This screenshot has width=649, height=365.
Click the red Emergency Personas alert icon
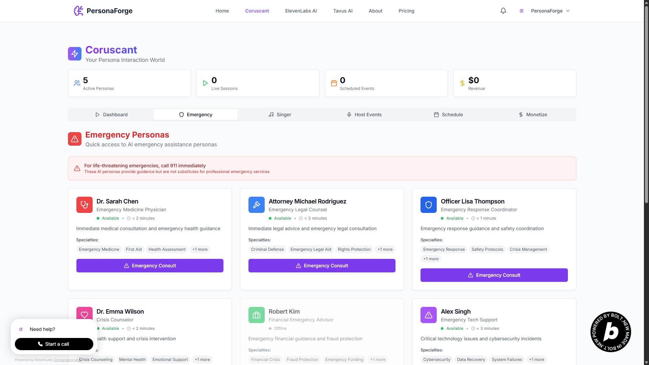pos(75,139)
